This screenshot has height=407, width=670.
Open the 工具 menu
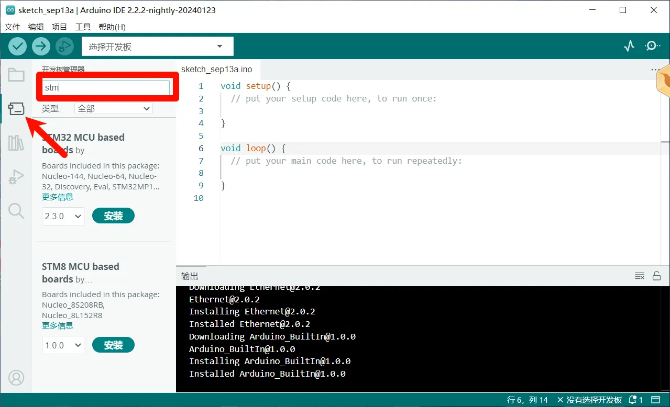point(83,27)
